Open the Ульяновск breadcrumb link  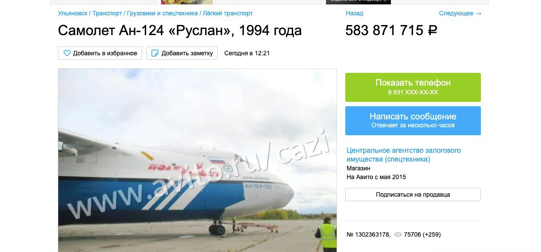tap(72, 14)
